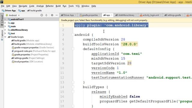Collapse the android block fold marker
The width and height of the screenshot is (192, 108).
pos(73,35)
